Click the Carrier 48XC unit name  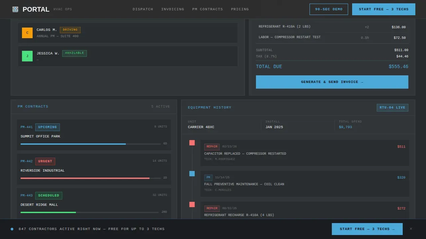pyautogui.click(x=201, y=127)
